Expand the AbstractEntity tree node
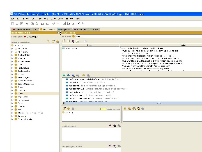The width and height of the screenshot is (202, 152). click(12, 55)
